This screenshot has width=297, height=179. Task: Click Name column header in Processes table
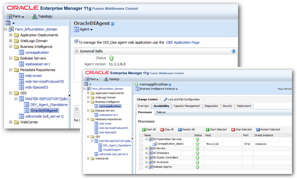(x=148, y=135)
